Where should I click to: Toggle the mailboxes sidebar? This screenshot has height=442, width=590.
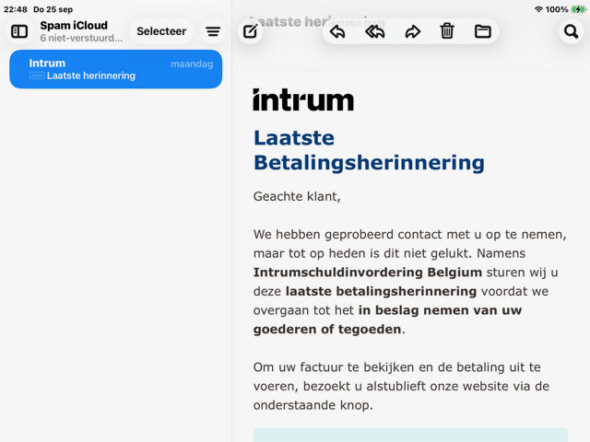(19, 31)
